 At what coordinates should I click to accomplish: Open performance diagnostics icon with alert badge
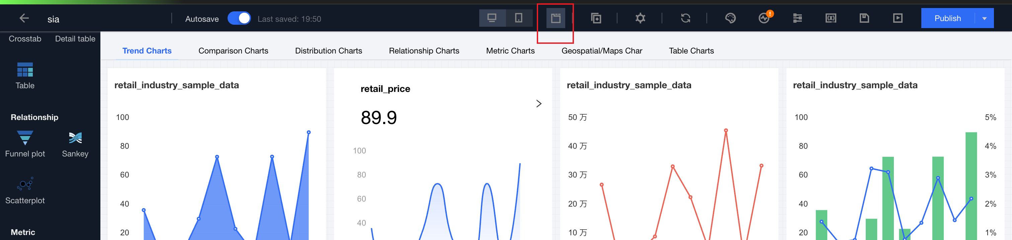764,18
